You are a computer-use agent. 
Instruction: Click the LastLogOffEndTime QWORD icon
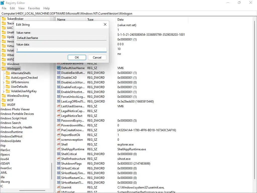click(59, 101)
